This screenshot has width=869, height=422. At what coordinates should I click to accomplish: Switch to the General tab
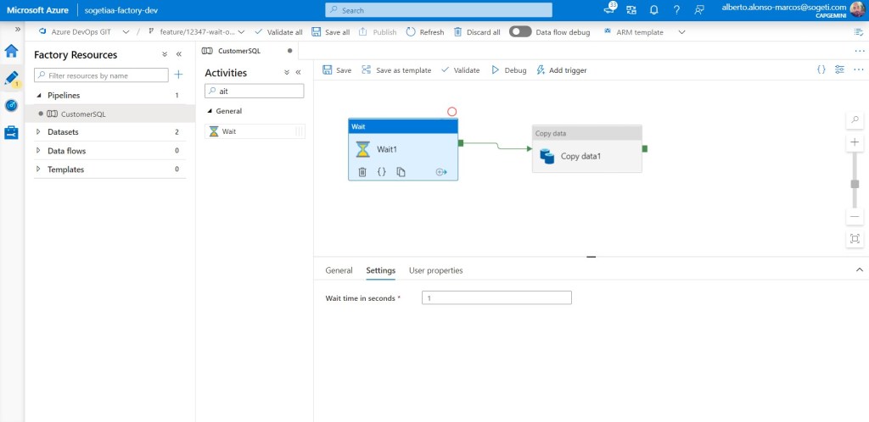click(339, 270)
